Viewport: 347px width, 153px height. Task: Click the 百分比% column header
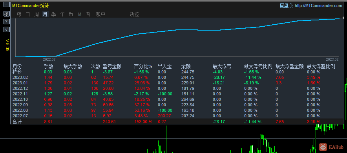(x=143, y=67)
